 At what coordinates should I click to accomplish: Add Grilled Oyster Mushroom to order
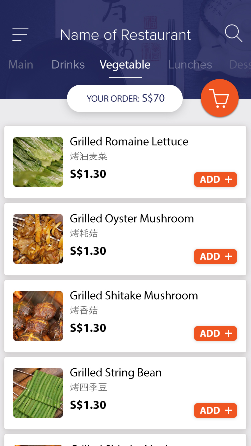pyautogui.click(x=216, y=256)
